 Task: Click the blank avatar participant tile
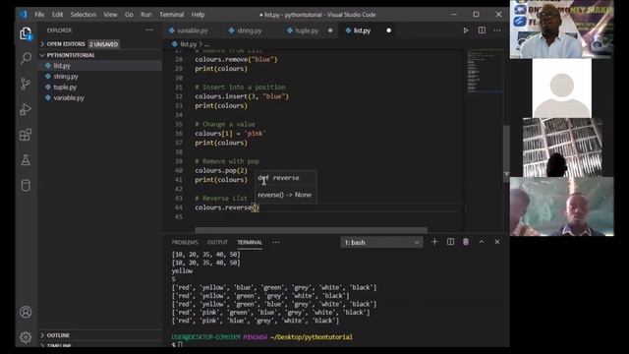[x=561, y=88]
